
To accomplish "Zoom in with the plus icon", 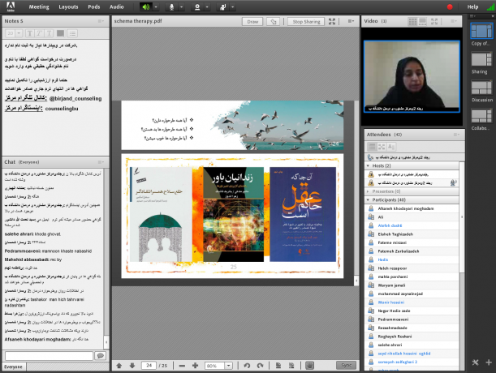I will 195,366.
